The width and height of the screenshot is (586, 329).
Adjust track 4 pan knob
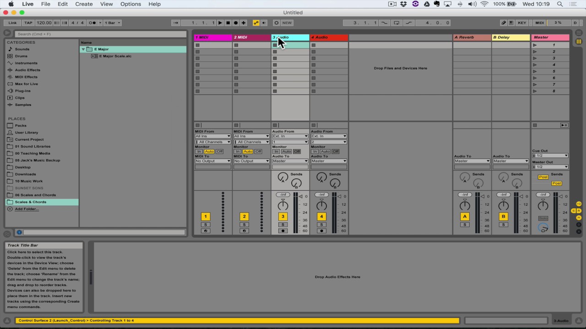tap(321, 206)
